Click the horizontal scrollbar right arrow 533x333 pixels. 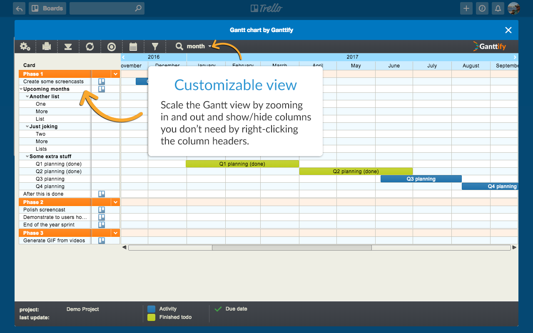tap(514, 248)
